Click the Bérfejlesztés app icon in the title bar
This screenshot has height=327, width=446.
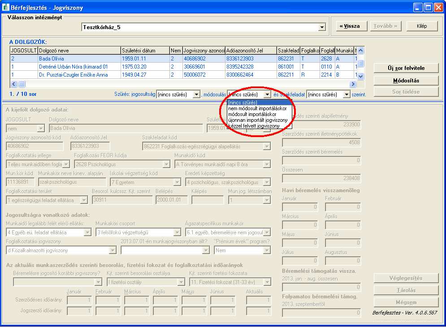pos(5,7)
